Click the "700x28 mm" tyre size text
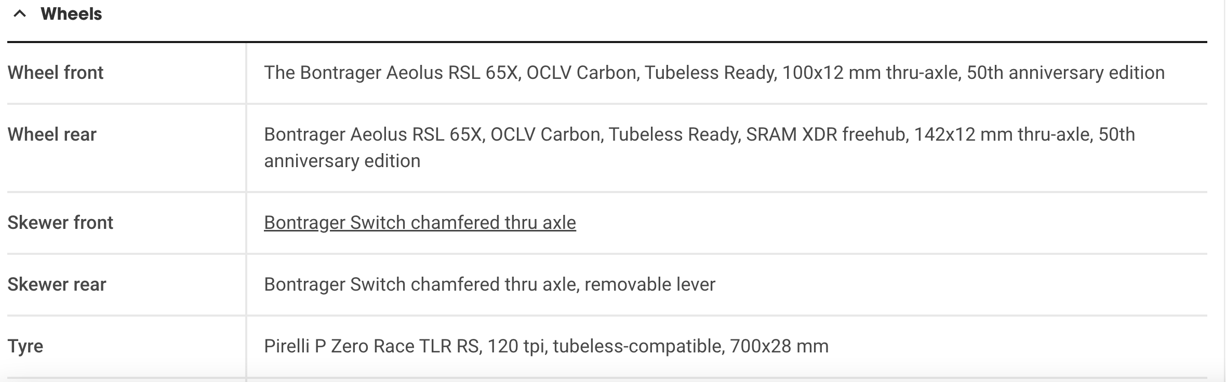The height and width of the screenshot is (382, 1226). pyautogui.click(x=779, y=346)
